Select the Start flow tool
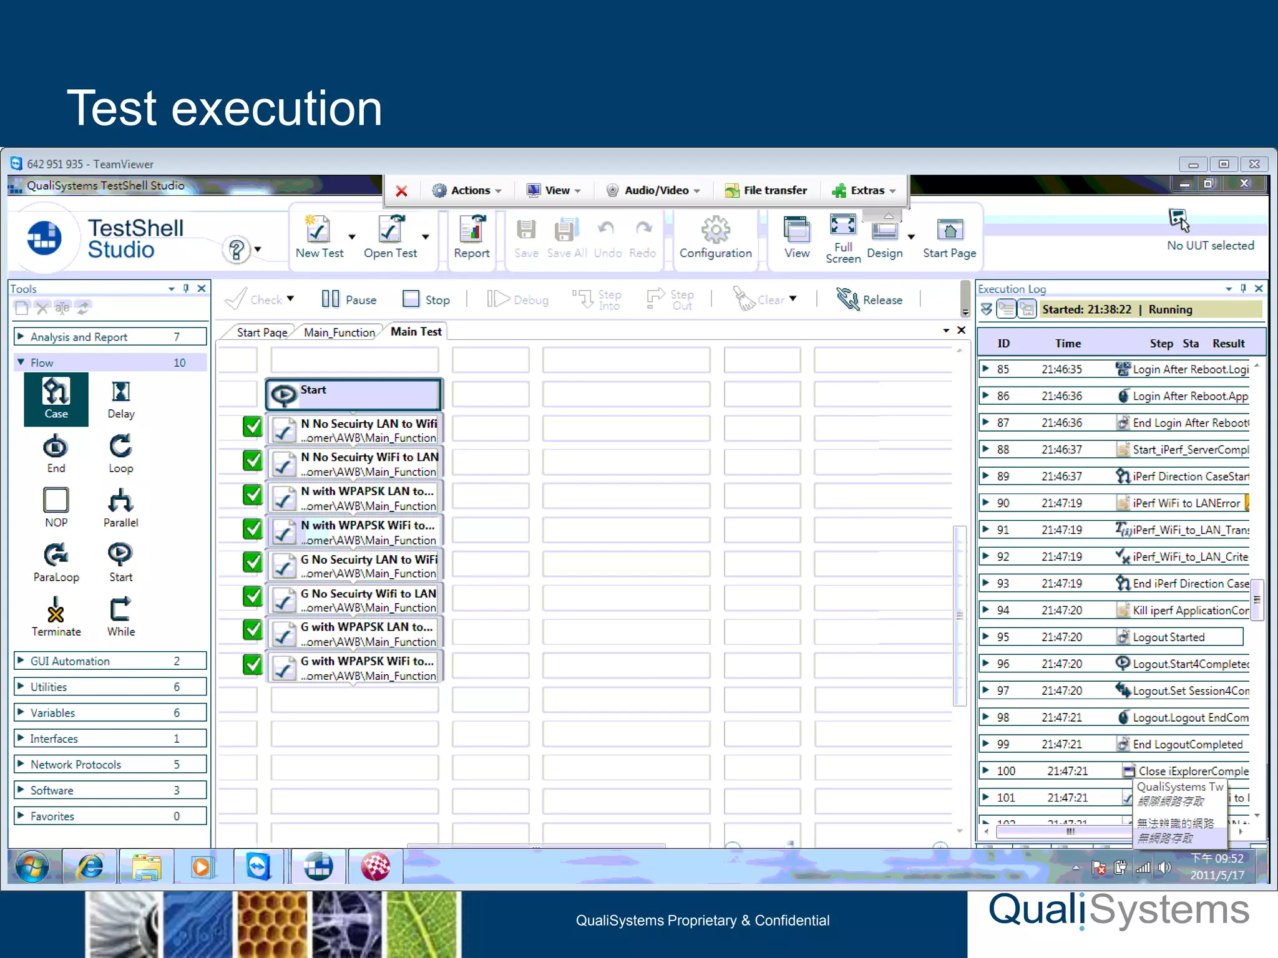This screenshot has height=958, width=1278. coord(120,563)
